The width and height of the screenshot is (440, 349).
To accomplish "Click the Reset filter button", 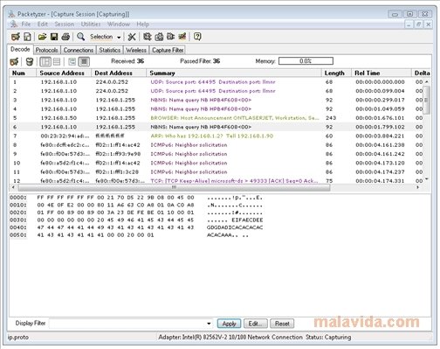I will click(x=282, y=324).
